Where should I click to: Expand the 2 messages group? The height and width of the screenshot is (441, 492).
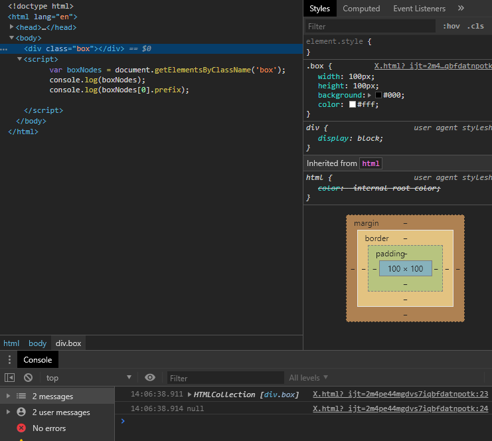click(x=8, y=396)
